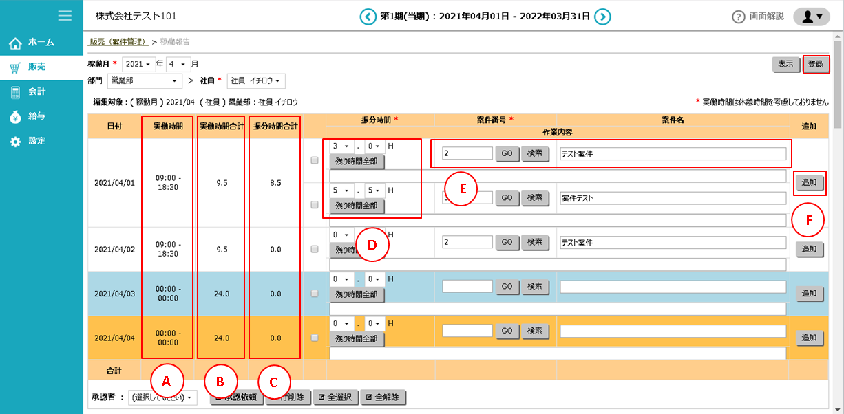844x414 pixels.
Task: Go to previous fiscal period arrow
Action: tap(368, 17)
